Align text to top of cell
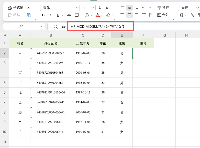Viewport: 200px width, 148px height. click(x=122, y=8)
